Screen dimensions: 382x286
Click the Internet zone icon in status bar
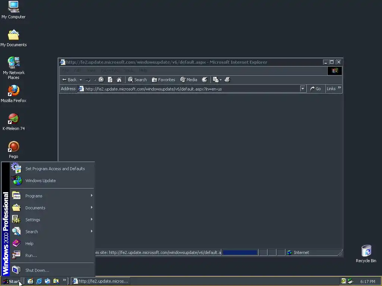[289, 253]
